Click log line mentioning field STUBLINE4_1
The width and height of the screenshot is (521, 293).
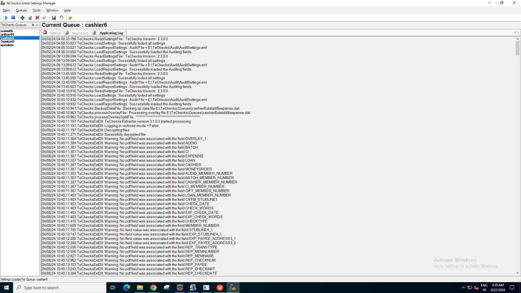pyautogui.click(x=127, y=230)
